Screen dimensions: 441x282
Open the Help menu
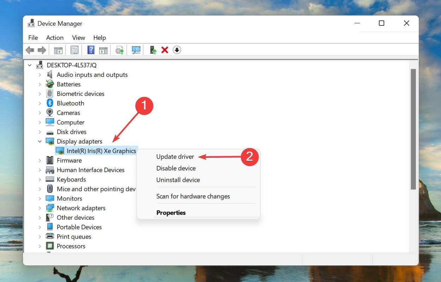pos(99,38)
